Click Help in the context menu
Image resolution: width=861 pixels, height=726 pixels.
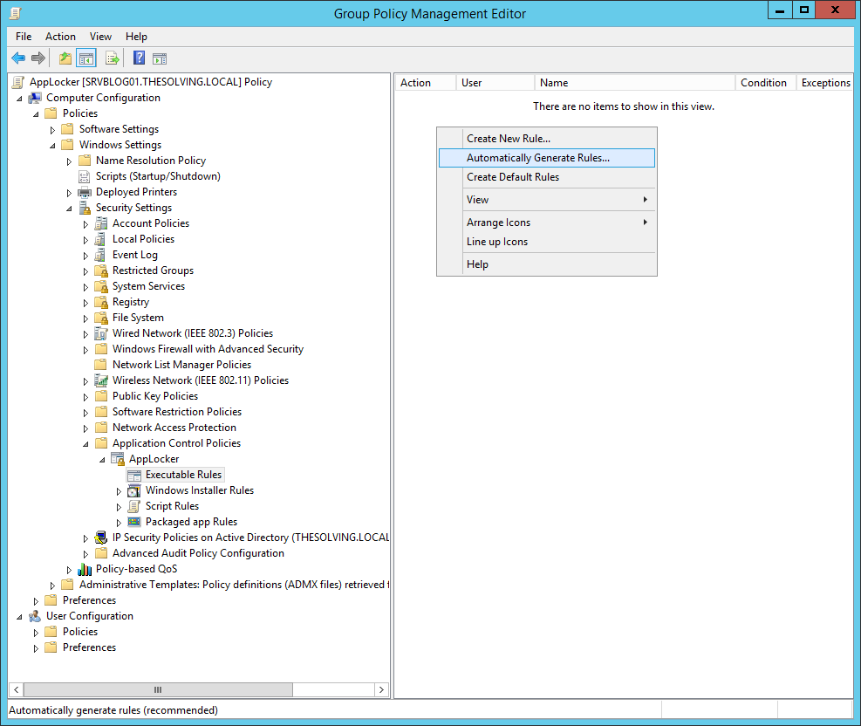point(547,264)
